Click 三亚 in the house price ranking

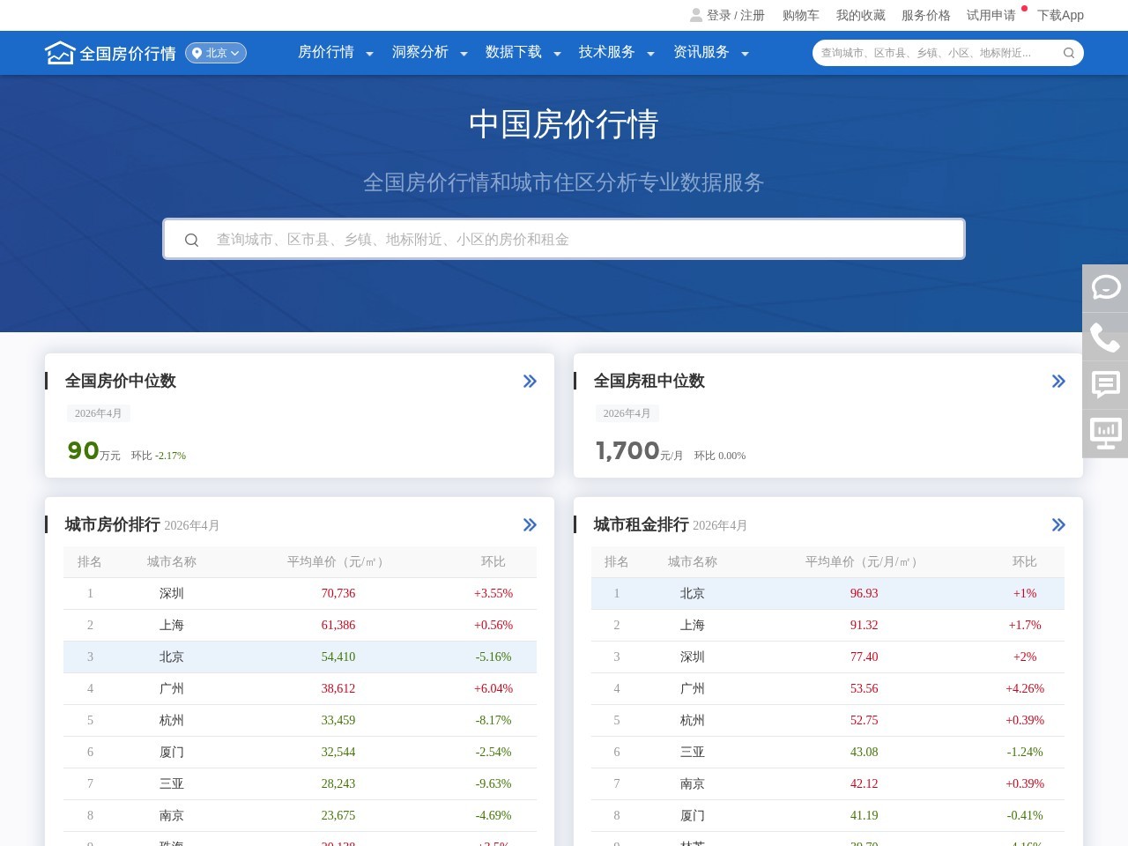[172, 783]
